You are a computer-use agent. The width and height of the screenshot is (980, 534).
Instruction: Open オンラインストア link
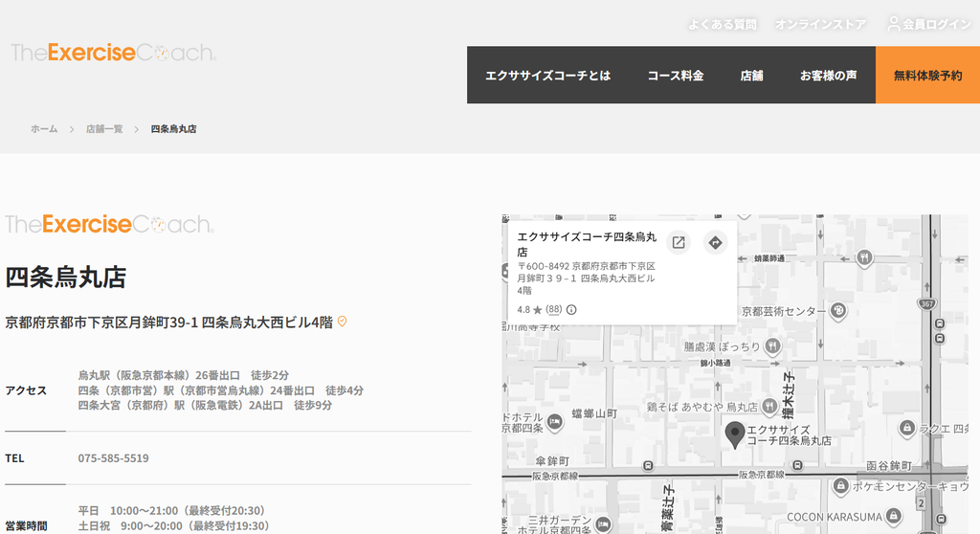click(x=820, y=24)
